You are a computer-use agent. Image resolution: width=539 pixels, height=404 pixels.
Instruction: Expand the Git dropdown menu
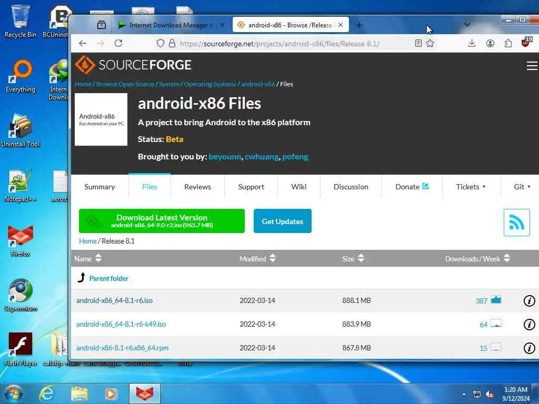click(522, 187)
